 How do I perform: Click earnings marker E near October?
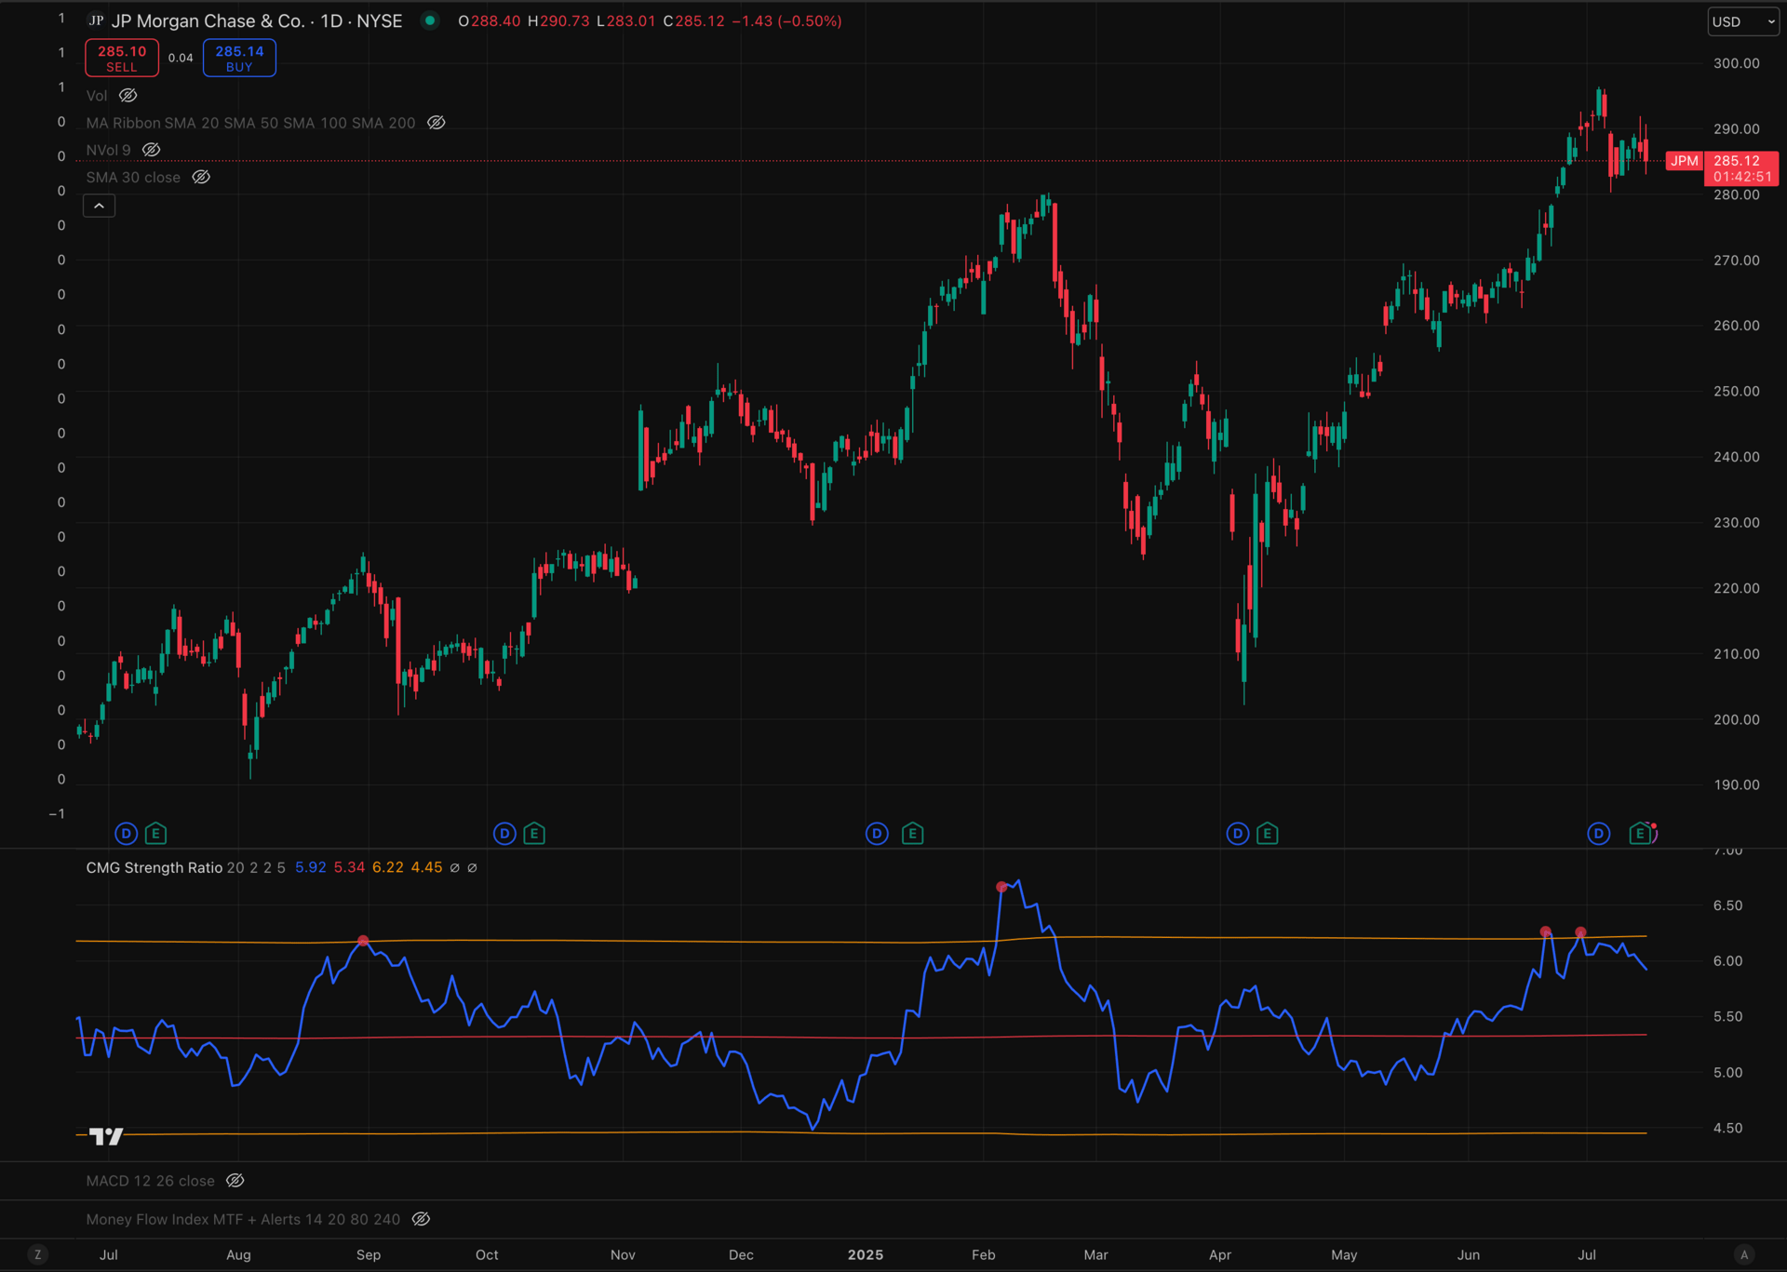pyautogui.click(x=534, y=834)
